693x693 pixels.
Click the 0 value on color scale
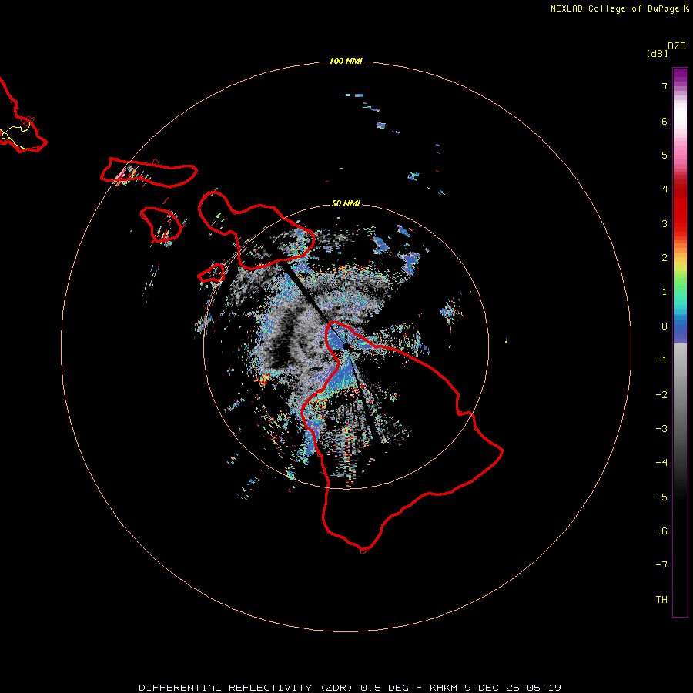pos(665,326)
